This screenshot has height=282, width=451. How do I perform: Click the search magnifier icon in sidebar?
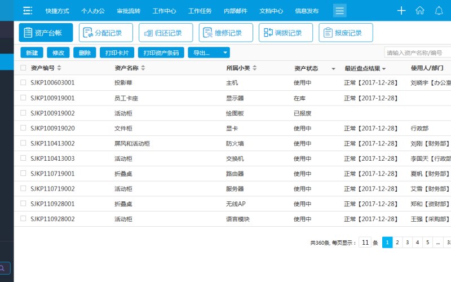pos(2,268)
